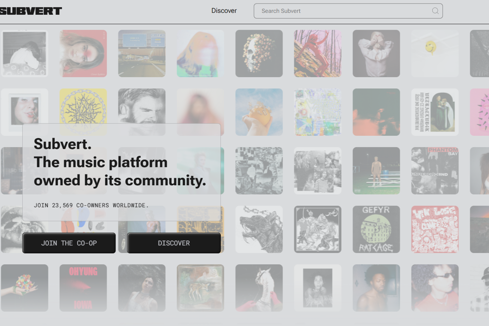Open the red figure in forest album
This screenshot has width=489, height=326.
[318, 53]
